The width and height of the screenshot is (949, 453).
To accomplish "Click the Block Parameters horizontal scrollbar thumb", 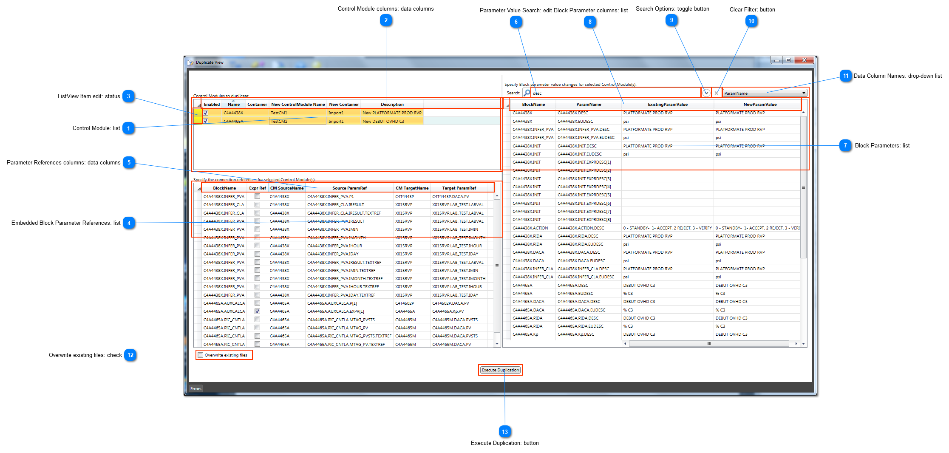I will 709,344.
